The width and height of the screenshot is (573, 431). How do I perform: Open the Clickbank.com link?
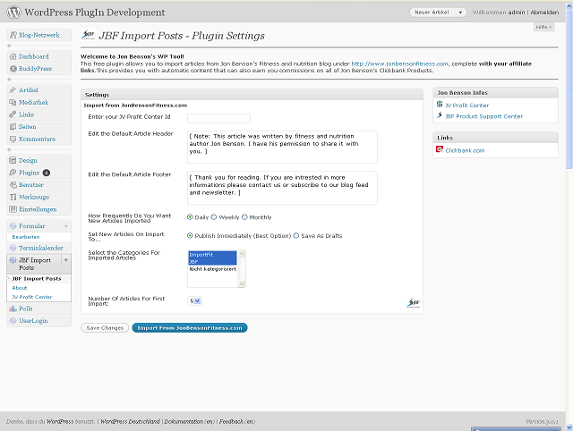tap(465, 150)
